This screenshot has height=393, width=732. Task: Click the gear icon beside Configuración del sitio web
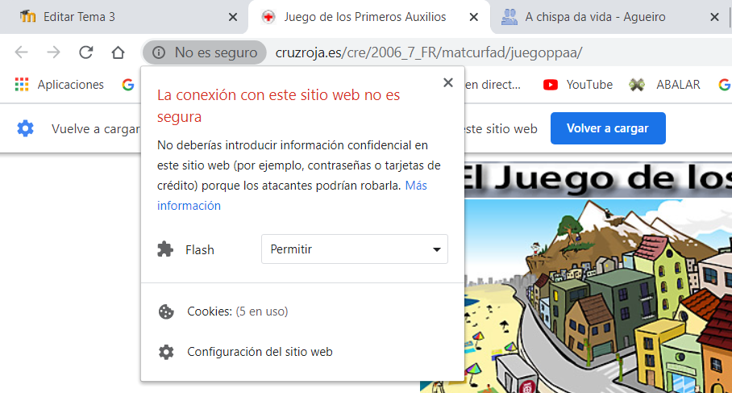pyautogui.click(x=166, y=352)
